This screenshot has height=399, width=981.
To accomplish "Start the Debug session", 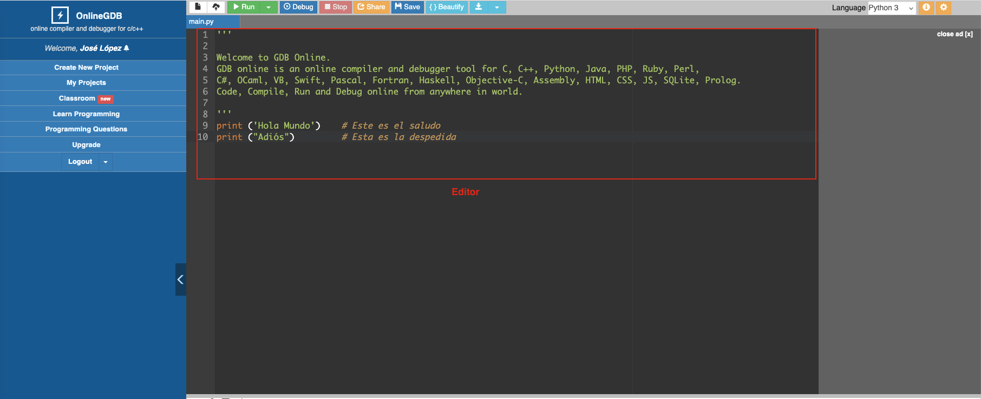I will click(x=298, y=7).
